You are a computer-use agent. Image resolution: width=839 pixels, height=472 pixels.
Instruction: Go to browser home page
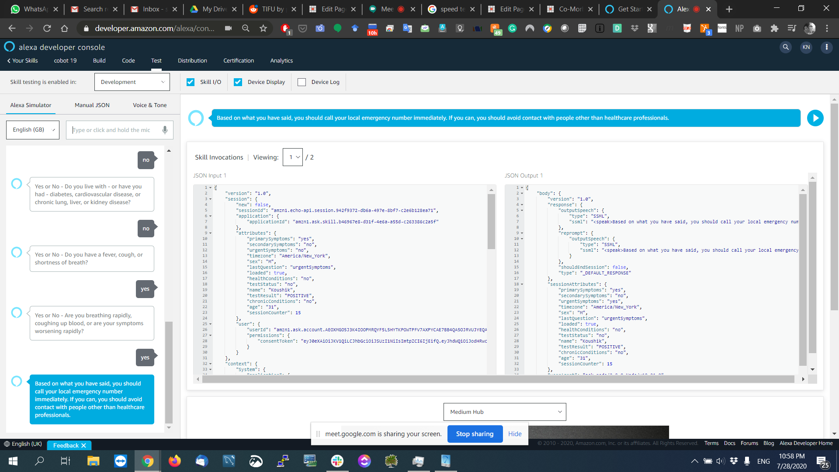[x=64, y=28]
